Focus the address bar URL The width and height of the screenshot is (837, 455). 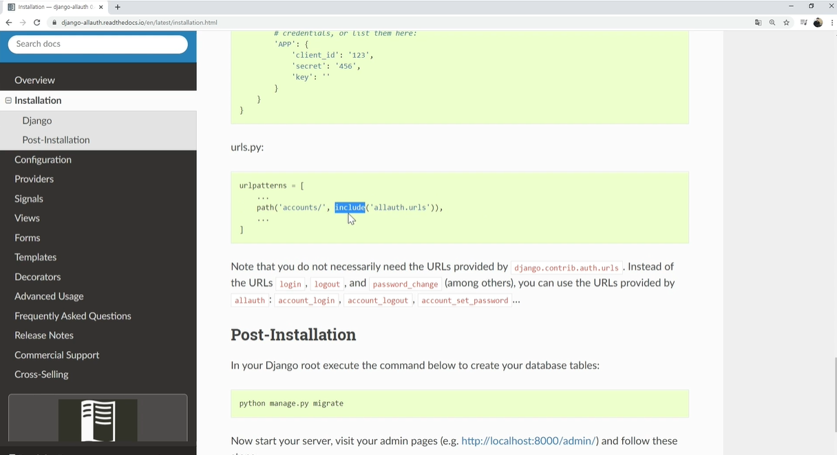coord(139,22)
